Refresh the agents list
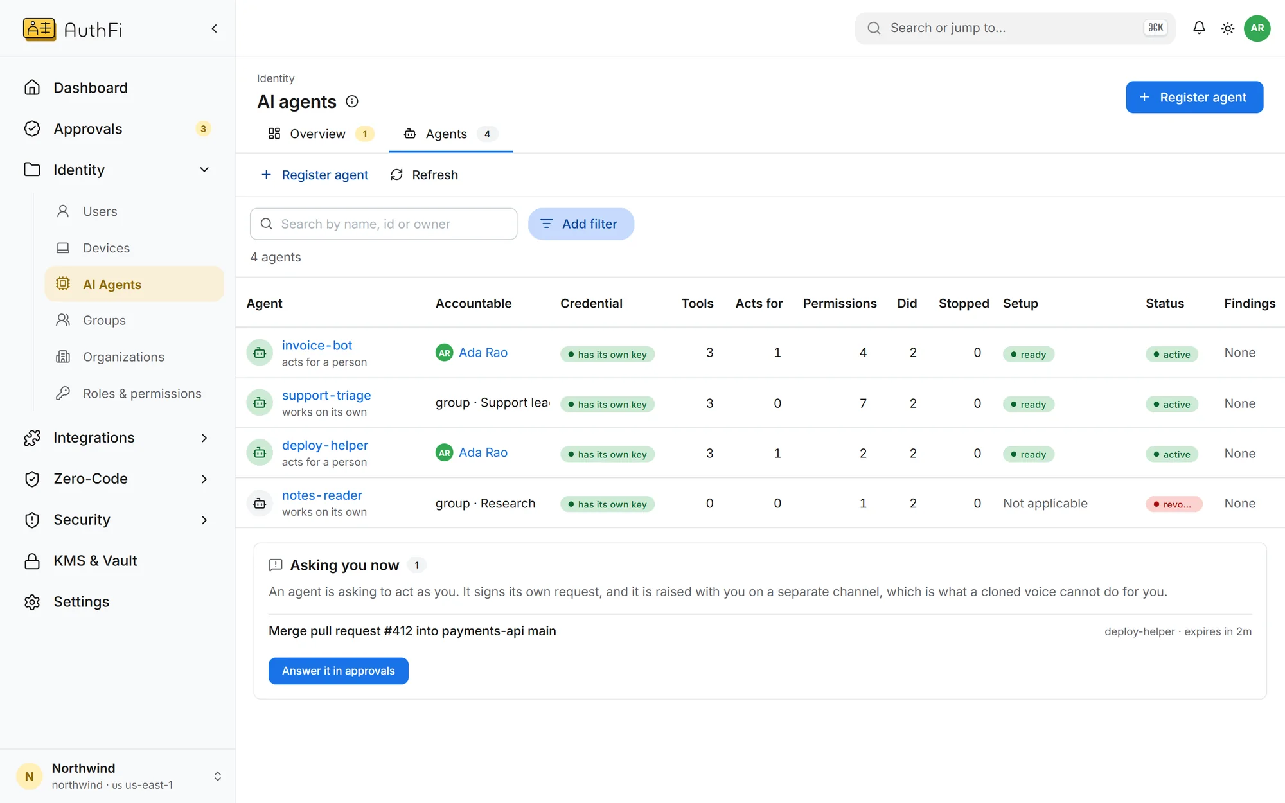1285x803 pixels. [424, 175]
